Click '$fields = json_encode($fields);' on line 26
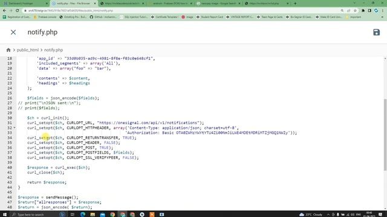 [x=63, y=98]
